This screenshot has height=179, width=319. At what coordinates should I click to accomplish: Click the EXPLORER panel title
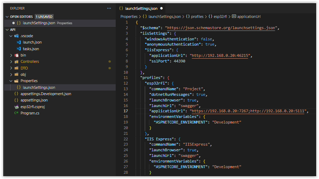pyautogui.click(x=17, y=8)
